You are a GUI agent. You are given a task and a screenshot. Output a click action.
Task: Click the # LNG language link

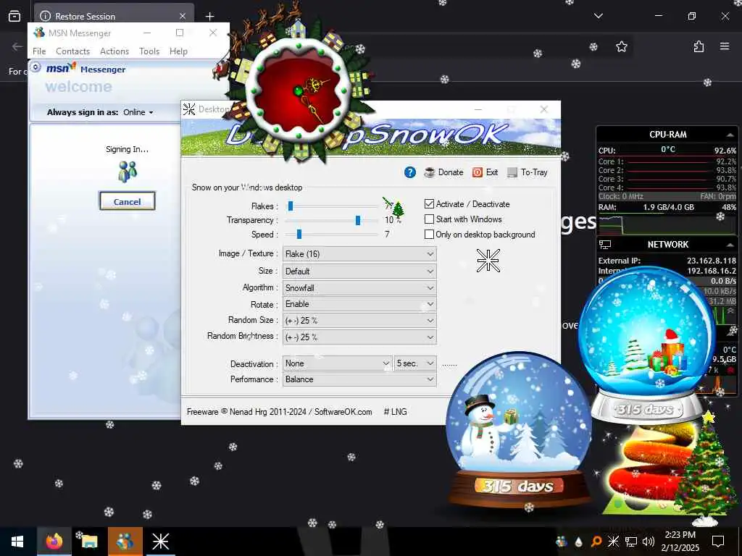click(395, 412)
